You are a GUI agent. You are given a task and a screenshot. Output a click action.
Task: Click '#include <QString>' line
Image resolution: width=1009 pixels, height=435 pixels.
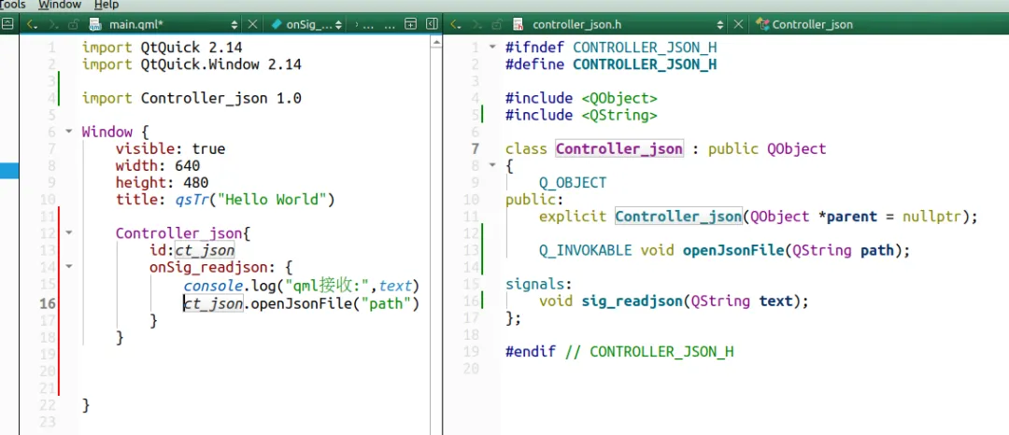click(581, 115)
